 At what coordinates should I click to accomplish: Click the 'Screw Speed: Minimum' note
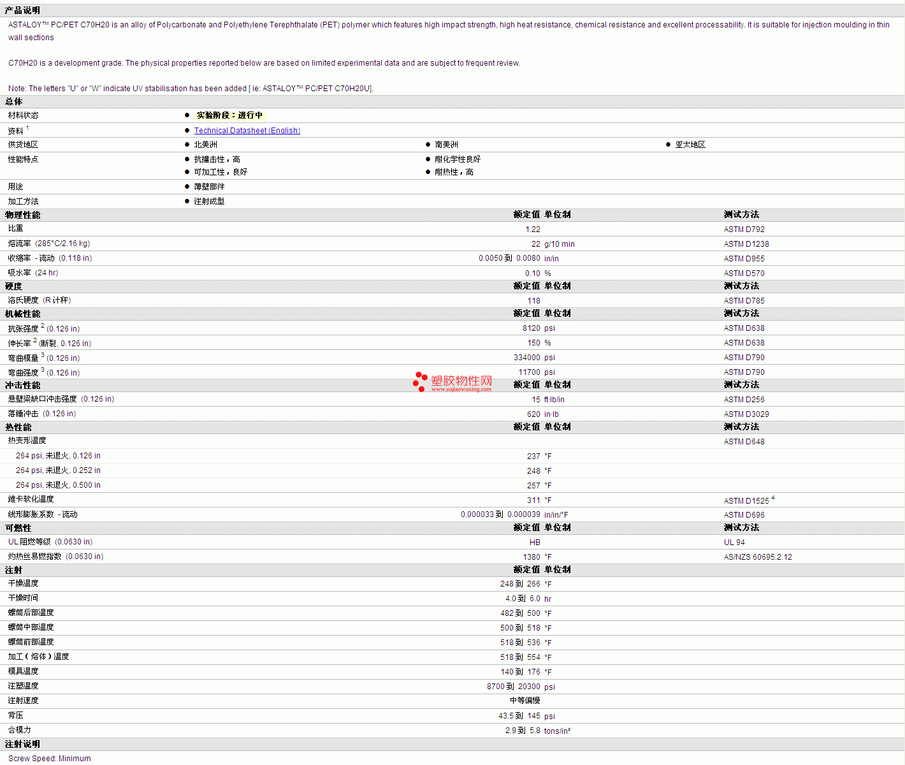pyautogui.click(x=50, y=759)
